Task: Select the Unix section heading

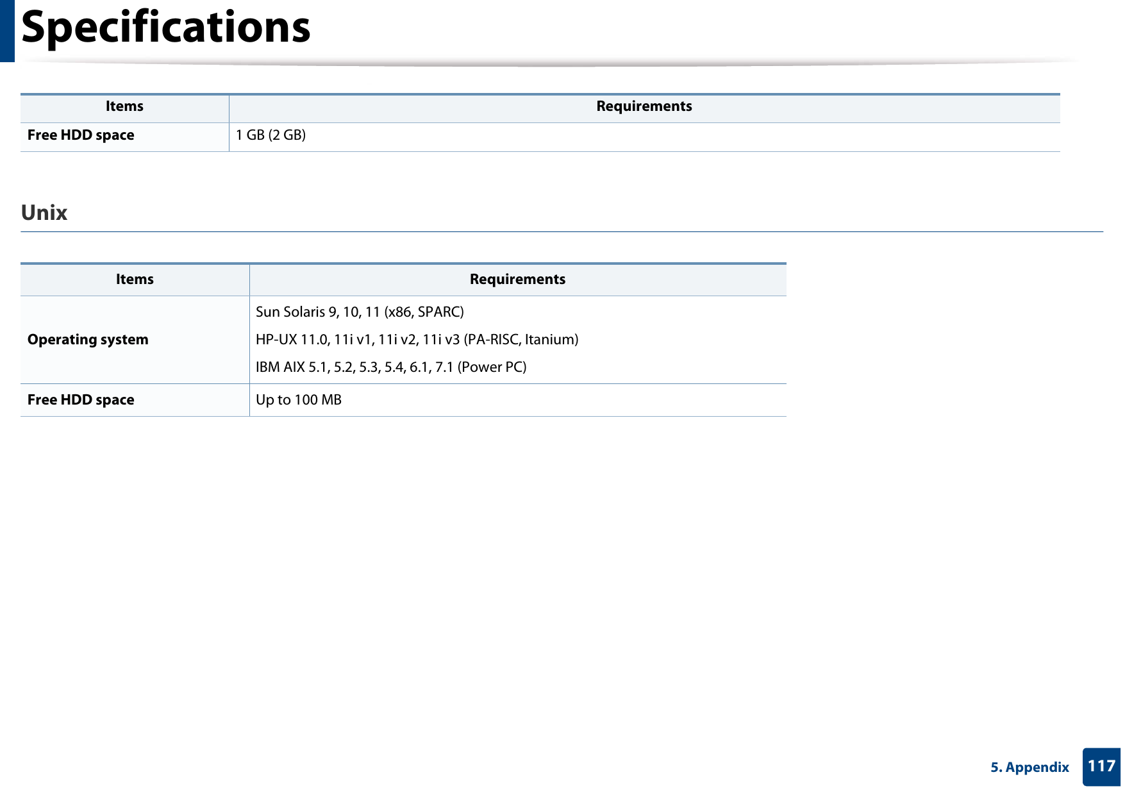Action: point(44,212)
